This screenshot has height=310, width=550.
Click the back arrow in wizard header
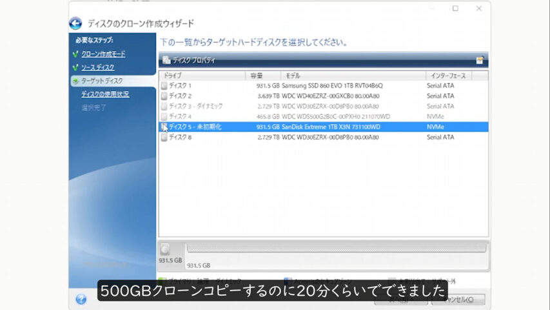[x=75, y=24]
